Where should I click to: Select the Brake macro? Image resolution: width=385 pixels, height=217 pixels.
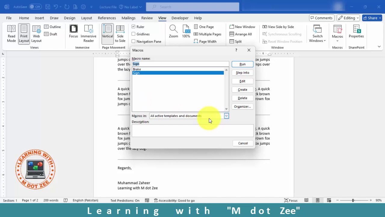178,69
